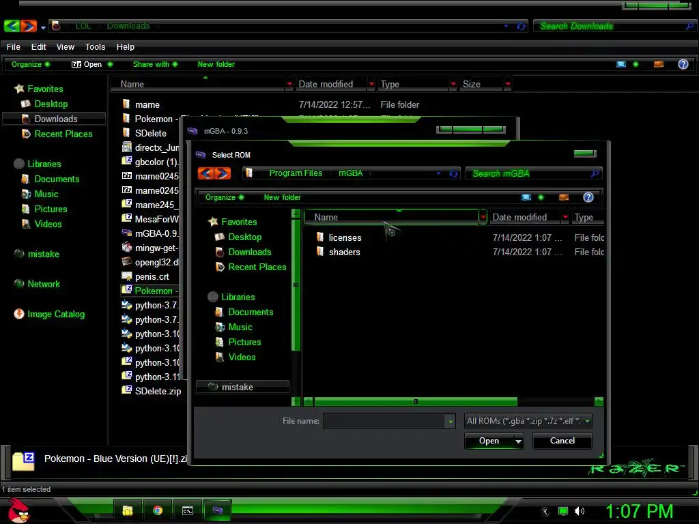Select SDelete.zip in Downloads list

click(158, 391)
